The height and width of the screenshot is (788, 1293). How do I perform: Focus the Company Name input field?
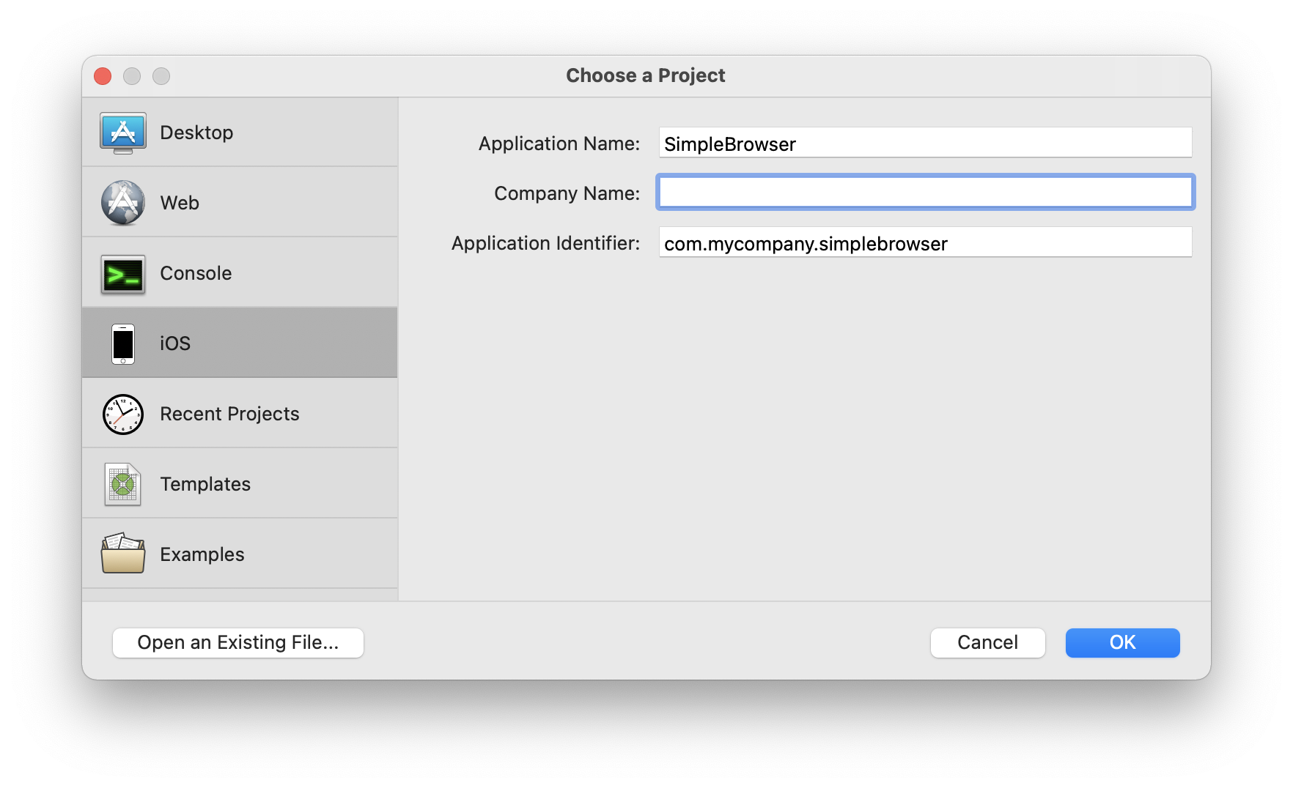(925, 193)
